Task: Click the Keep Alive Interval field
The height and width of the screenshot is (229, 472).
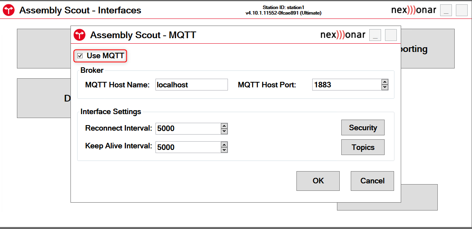Action: click(188, 147)
